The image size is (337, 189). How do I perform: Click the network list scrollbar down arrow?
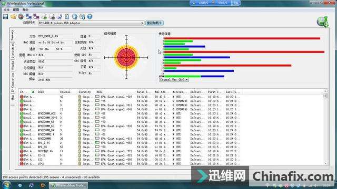325,163
